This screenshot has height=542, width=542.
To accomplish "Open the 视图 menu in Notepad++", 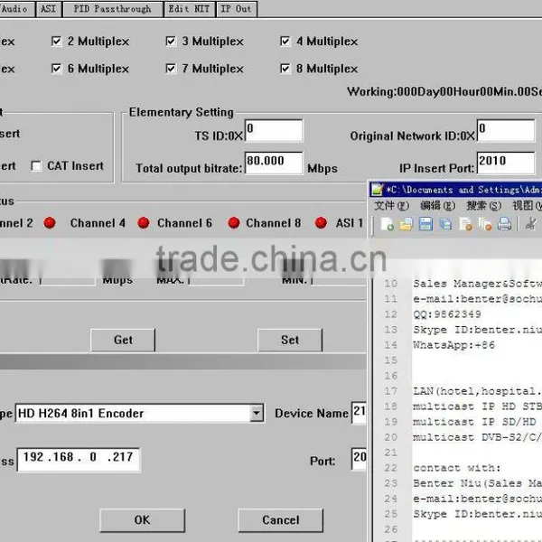I will pos(527,206).
